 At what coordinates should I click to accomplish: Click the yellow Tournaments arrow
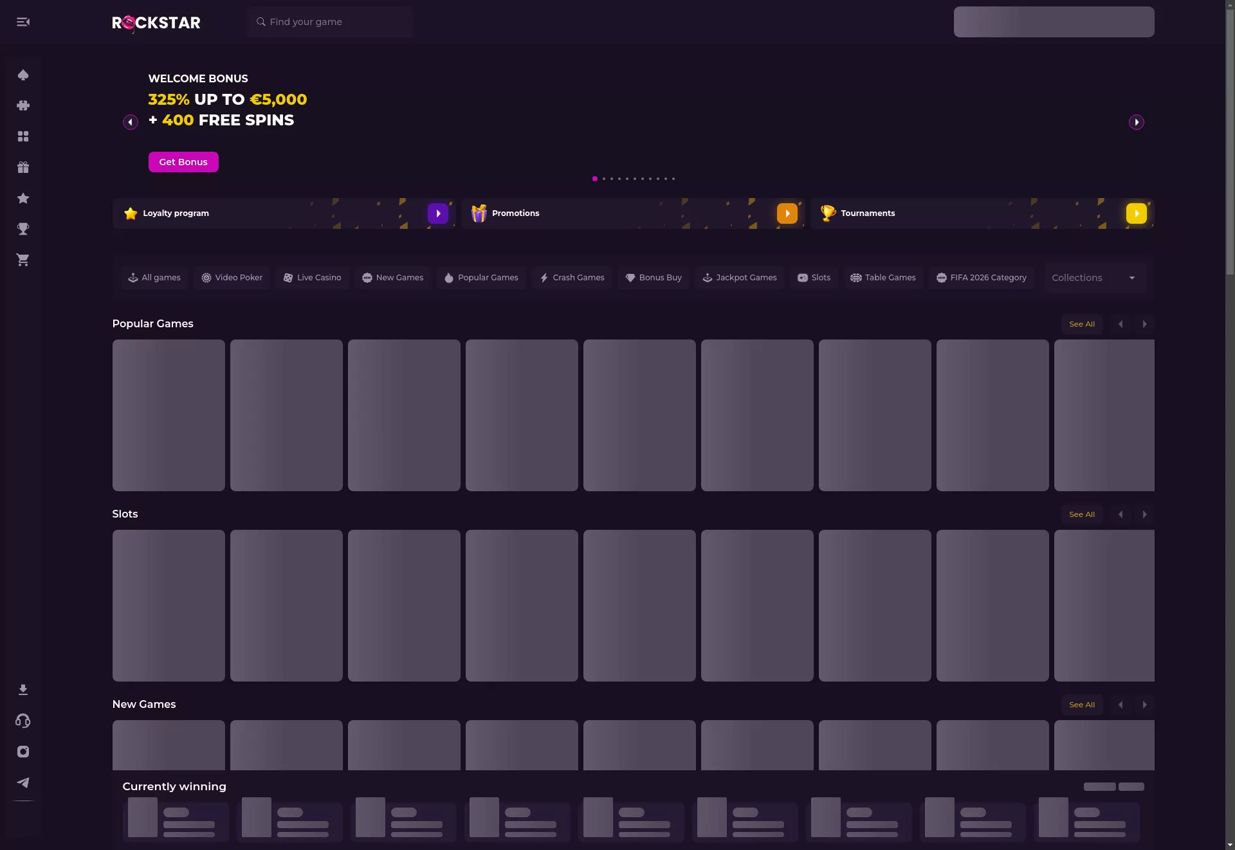1137,213
